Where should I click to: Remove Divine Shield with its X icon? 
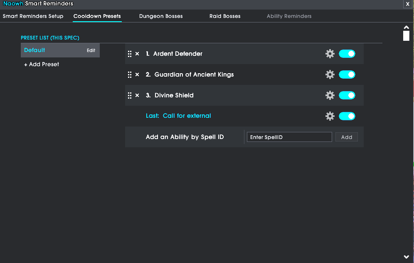[137, 95]
